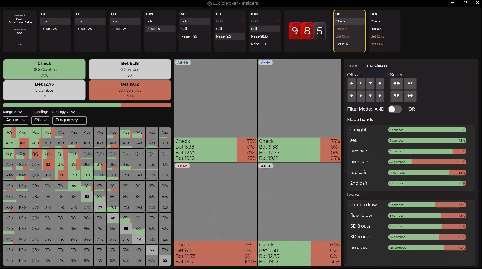The height and width of the screenshot is (269, 482).
Task: Click the over pair frequency bar
Action: click(x=427, y=162)
